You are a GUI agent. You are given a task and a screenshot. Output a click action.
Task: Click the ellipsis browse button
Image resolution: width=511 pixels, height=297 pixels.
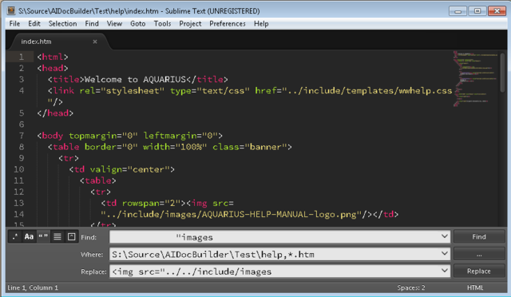(x=479, y=255)
